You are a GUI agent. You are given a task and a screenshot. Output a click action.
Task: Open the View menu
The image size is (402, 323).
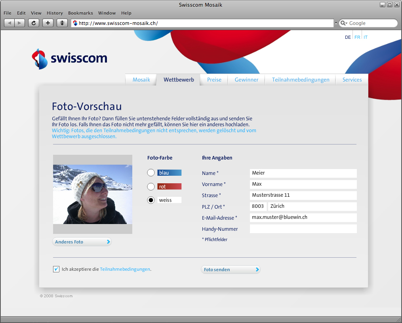[36, 13]
